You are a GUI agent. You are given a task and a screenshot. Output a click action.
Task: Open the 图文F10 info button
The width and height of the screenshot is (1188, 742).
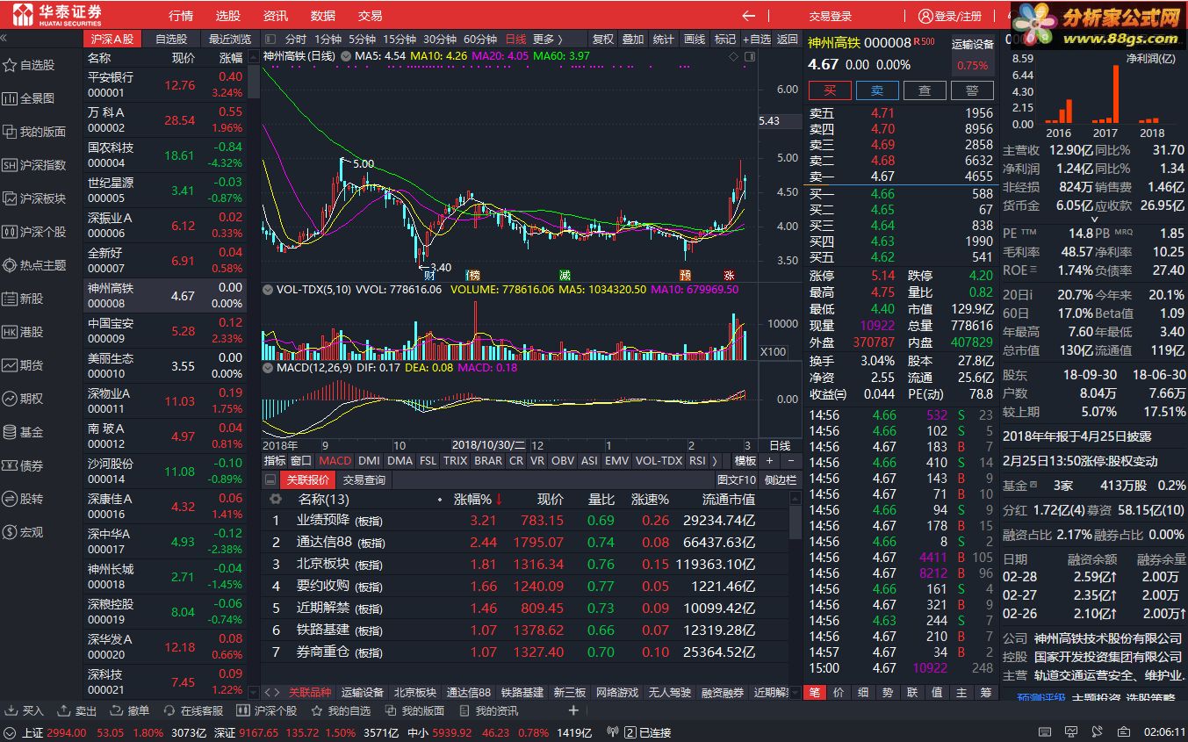point(736,480)
